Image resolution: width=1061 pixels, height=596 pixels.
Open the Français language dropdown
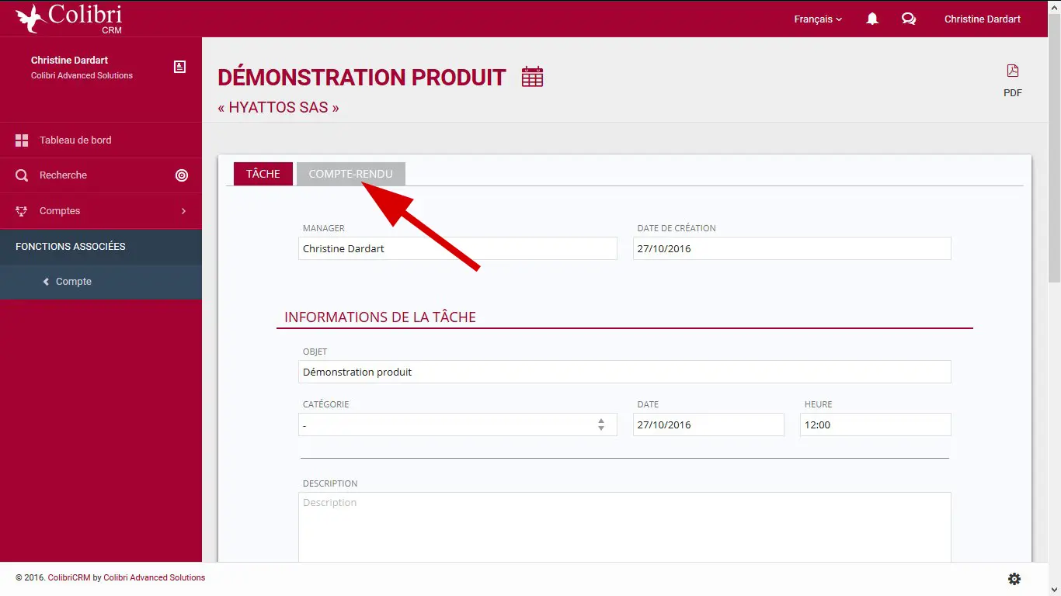point(818,19)
